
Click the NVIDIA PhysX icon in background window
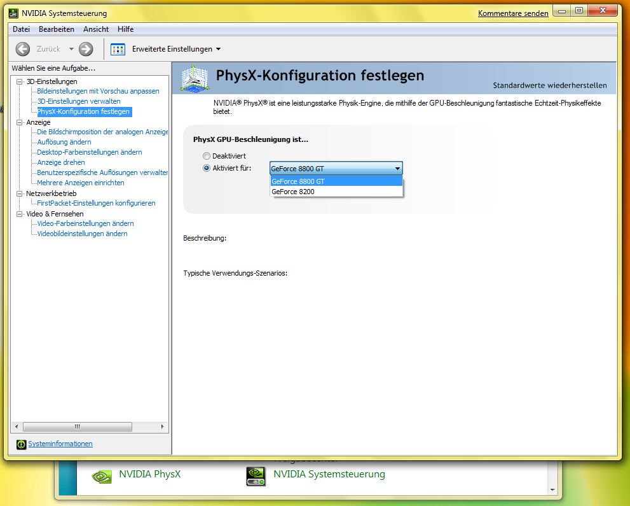click(102, 476)
